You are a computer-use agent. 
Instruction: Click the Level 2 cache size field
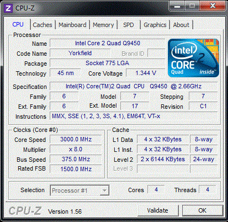[163, 159]
